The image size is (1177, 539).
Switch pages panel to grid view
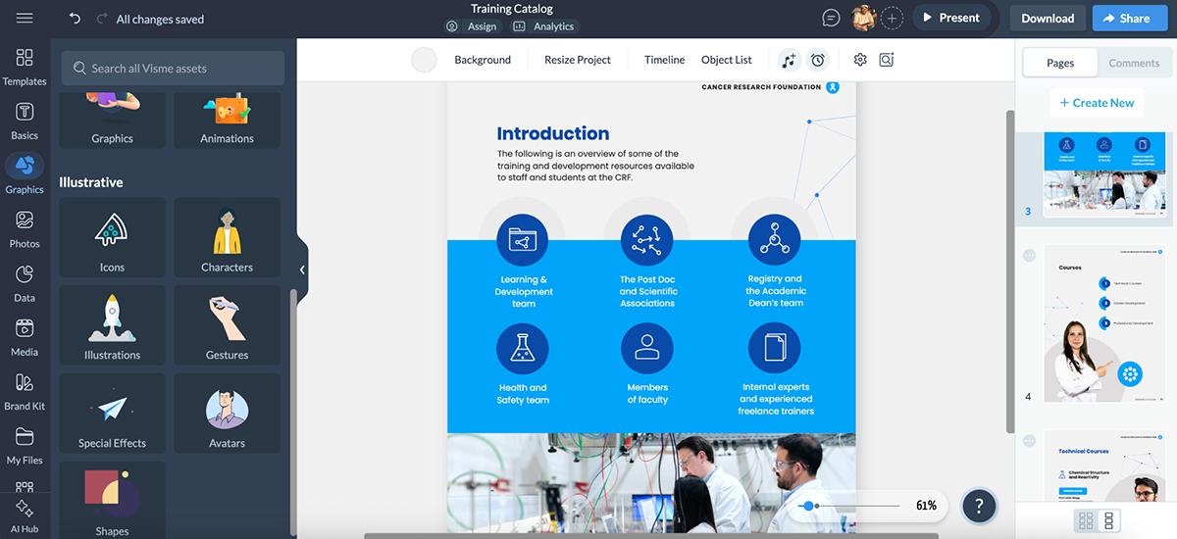coord(1086,520)
